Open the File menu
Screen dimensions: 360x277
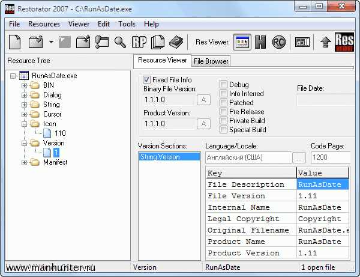[14, 24]
